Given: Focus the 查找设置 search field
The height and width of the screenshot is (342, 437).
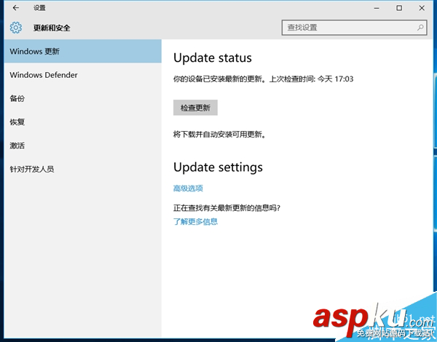Looking at the screenshot, I should (354, 28).
